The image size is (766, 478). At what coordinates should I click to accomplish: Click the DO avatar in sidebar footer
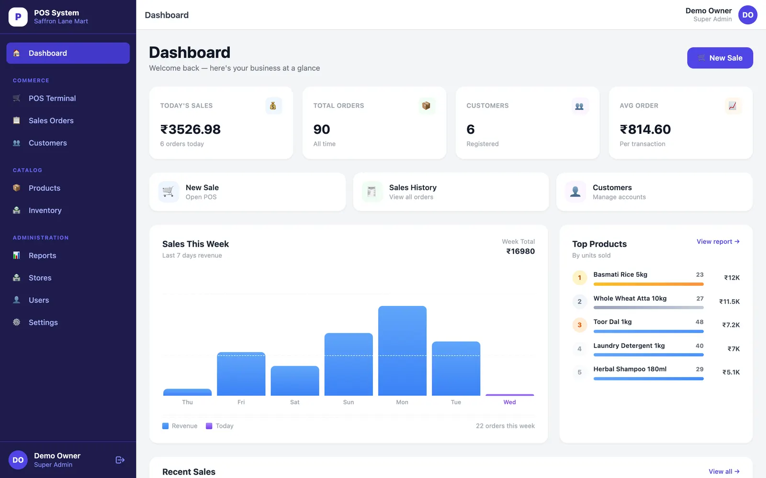coord(18,460)
